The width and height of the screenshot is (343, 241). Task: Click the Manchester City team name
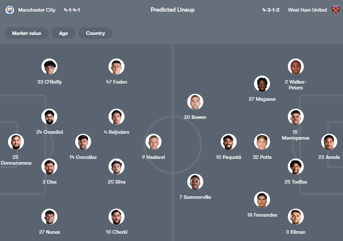[x=37, y=10]
